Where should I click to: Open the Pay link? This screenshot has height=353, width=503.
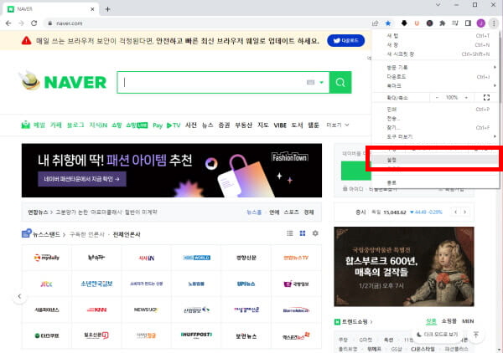point(158,125)
